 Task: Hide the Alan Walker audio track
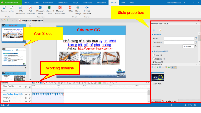pyautogui.click(x=26, y=94)
